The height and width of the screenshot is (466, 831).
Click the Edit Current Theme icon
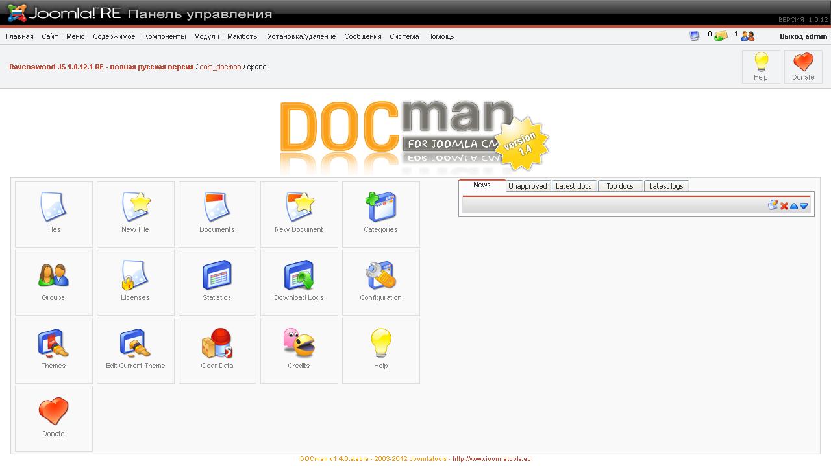[x=135, y=349]
